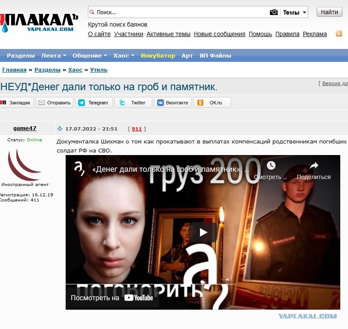
Task: Share the topic via Twitter
Action: (x=133, y=103)
